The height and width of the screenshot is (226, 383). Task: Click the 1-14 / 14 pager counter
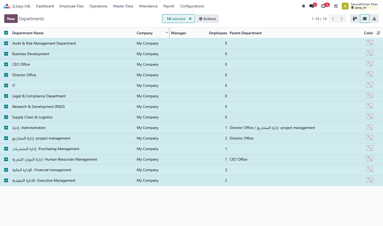click(x=319, y=19)
